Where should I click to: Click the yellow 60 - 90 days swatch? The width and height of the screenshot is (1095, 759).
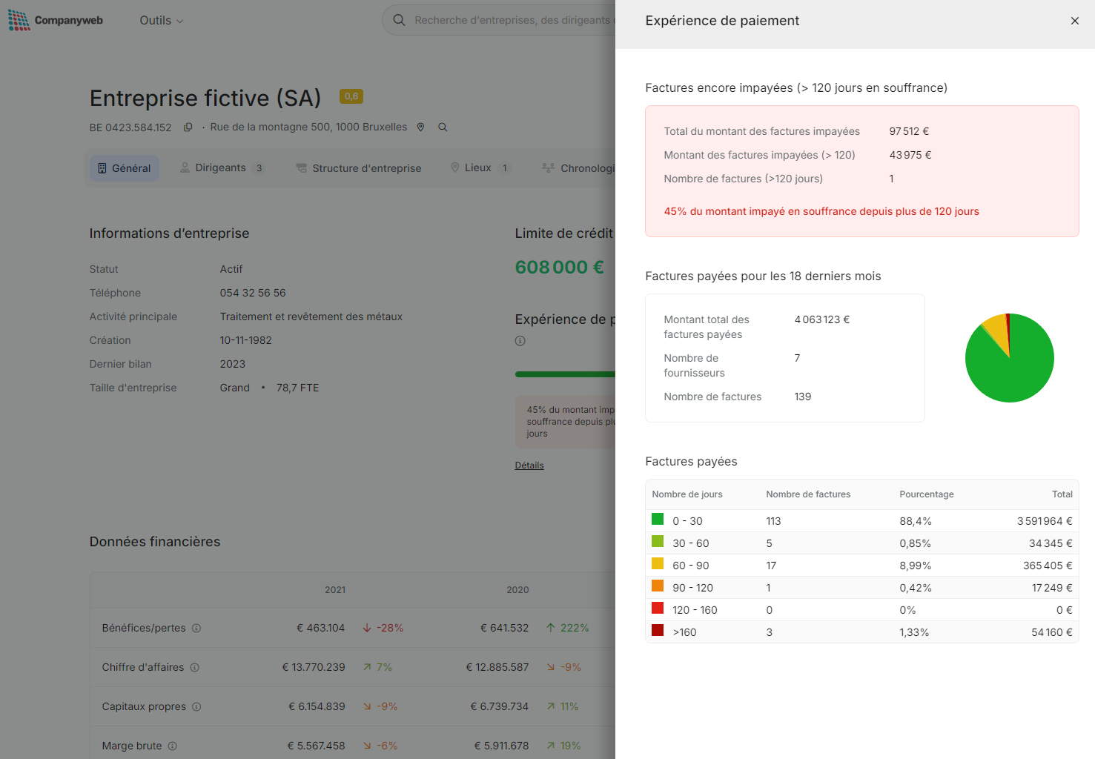click(658, 564)
